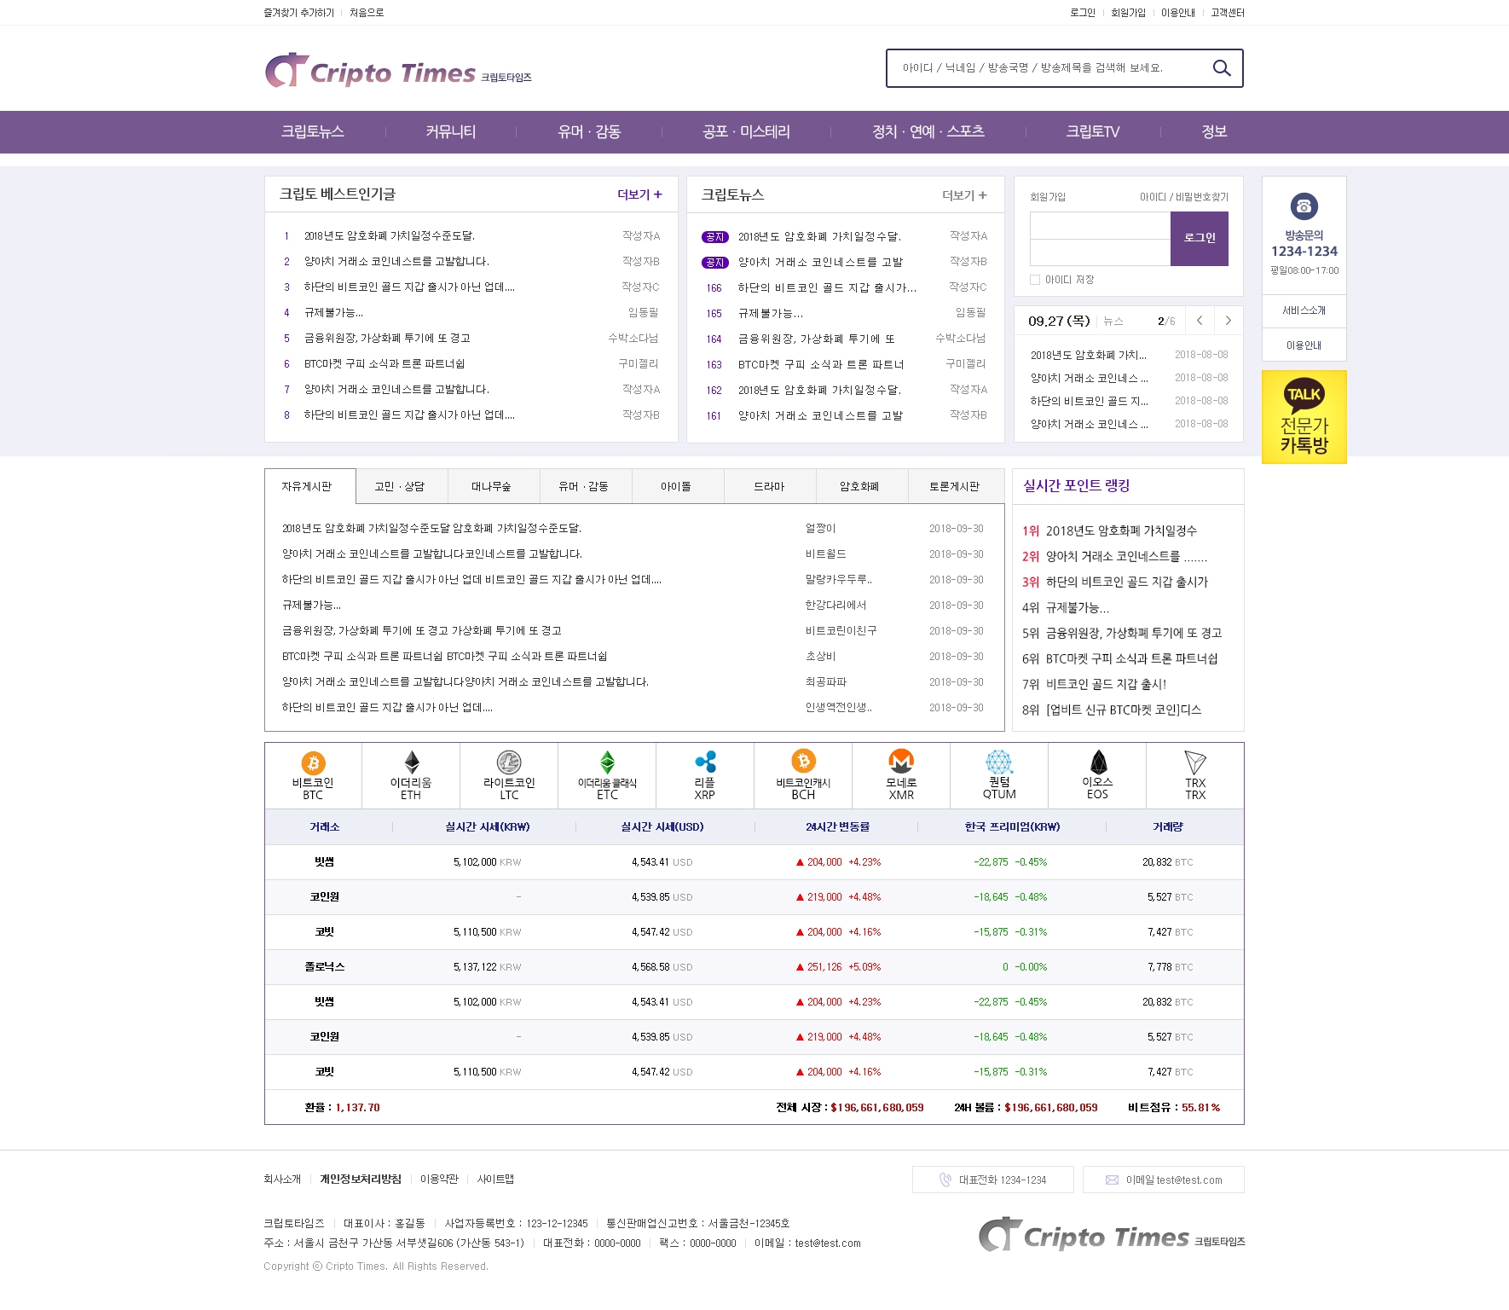This screenshot has height=1310, width=1509.
Task: Open the 커뮤니티 navigation menu
Action: (x=450, y=132)
